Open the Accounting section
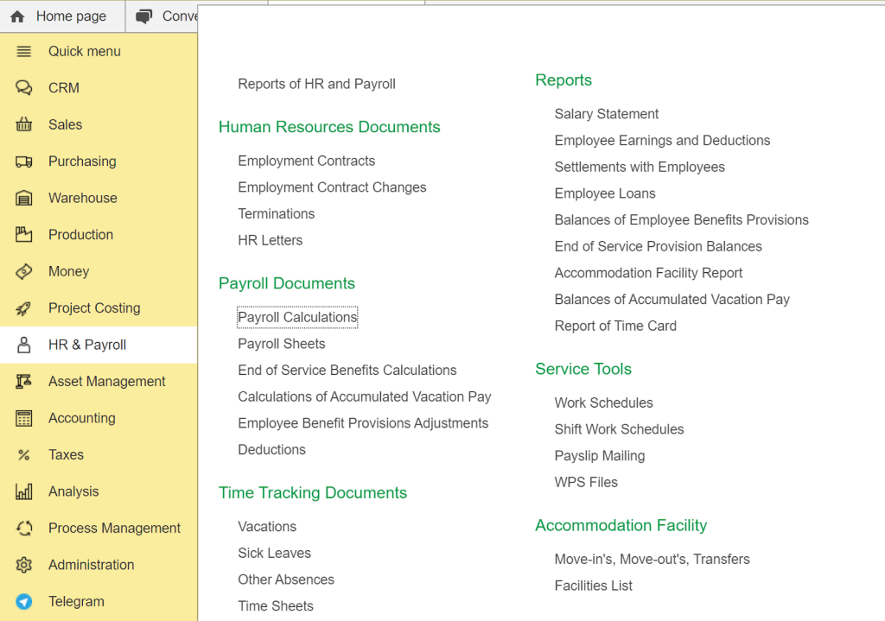This screenshot has height=621, width=885. pyautogui.click(x=99, y=418)
